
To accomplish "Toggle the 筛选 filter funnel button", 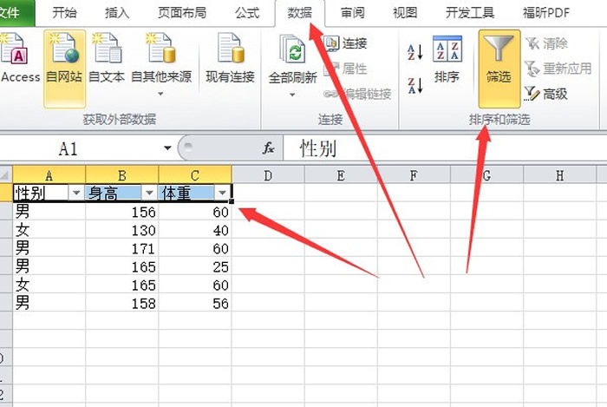I will point(499,69).
